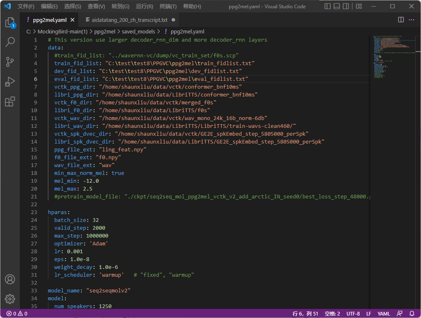Toggle the panel layout button

pos(337,6)
